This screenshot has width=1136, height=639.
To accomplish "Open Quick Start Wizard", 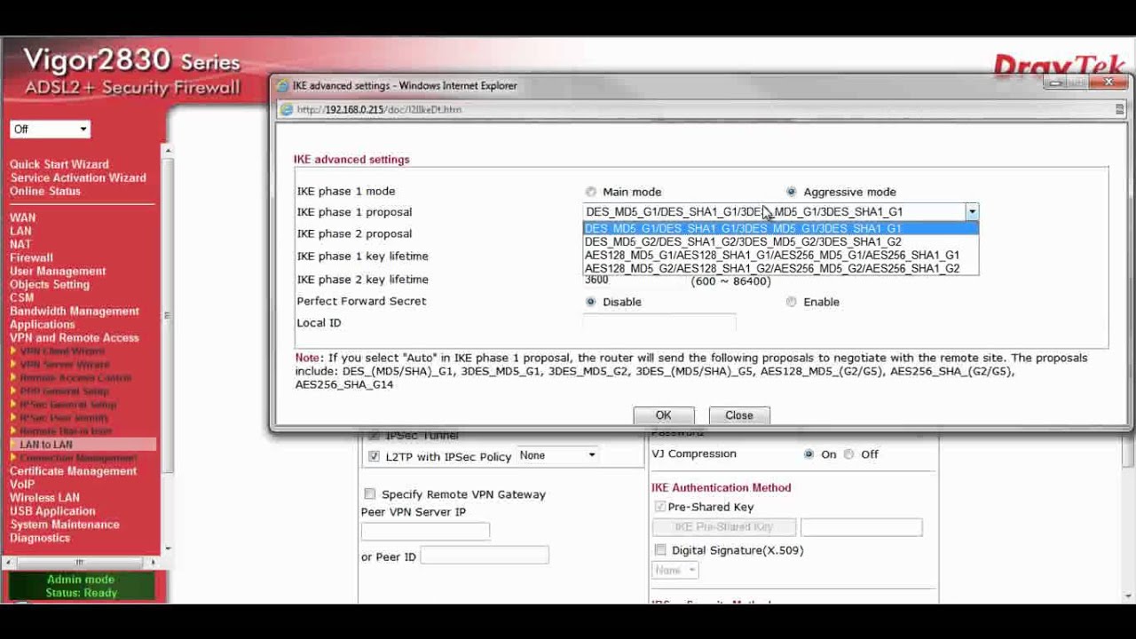I will point(59,164).
